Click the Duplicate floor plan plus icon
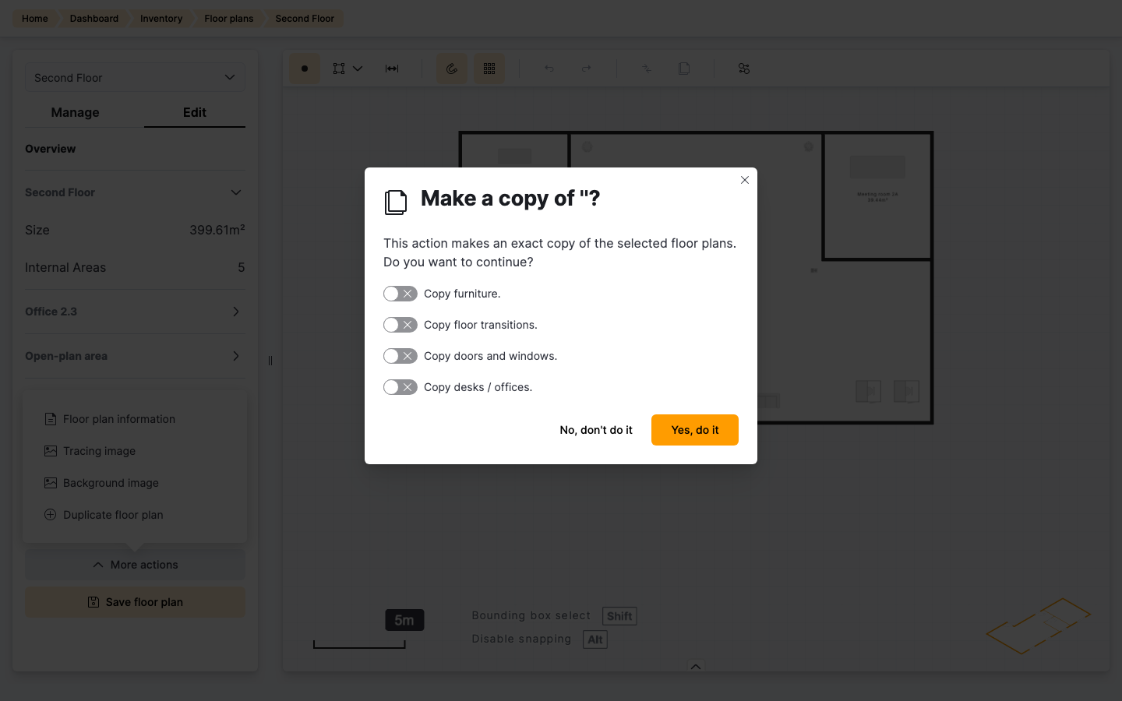This screenshot has width=1122, height=701. pyautogui.click(x=51, y=515)
